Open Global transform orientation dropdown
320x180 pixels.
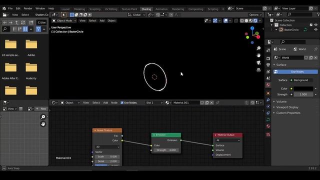point(136,14)
